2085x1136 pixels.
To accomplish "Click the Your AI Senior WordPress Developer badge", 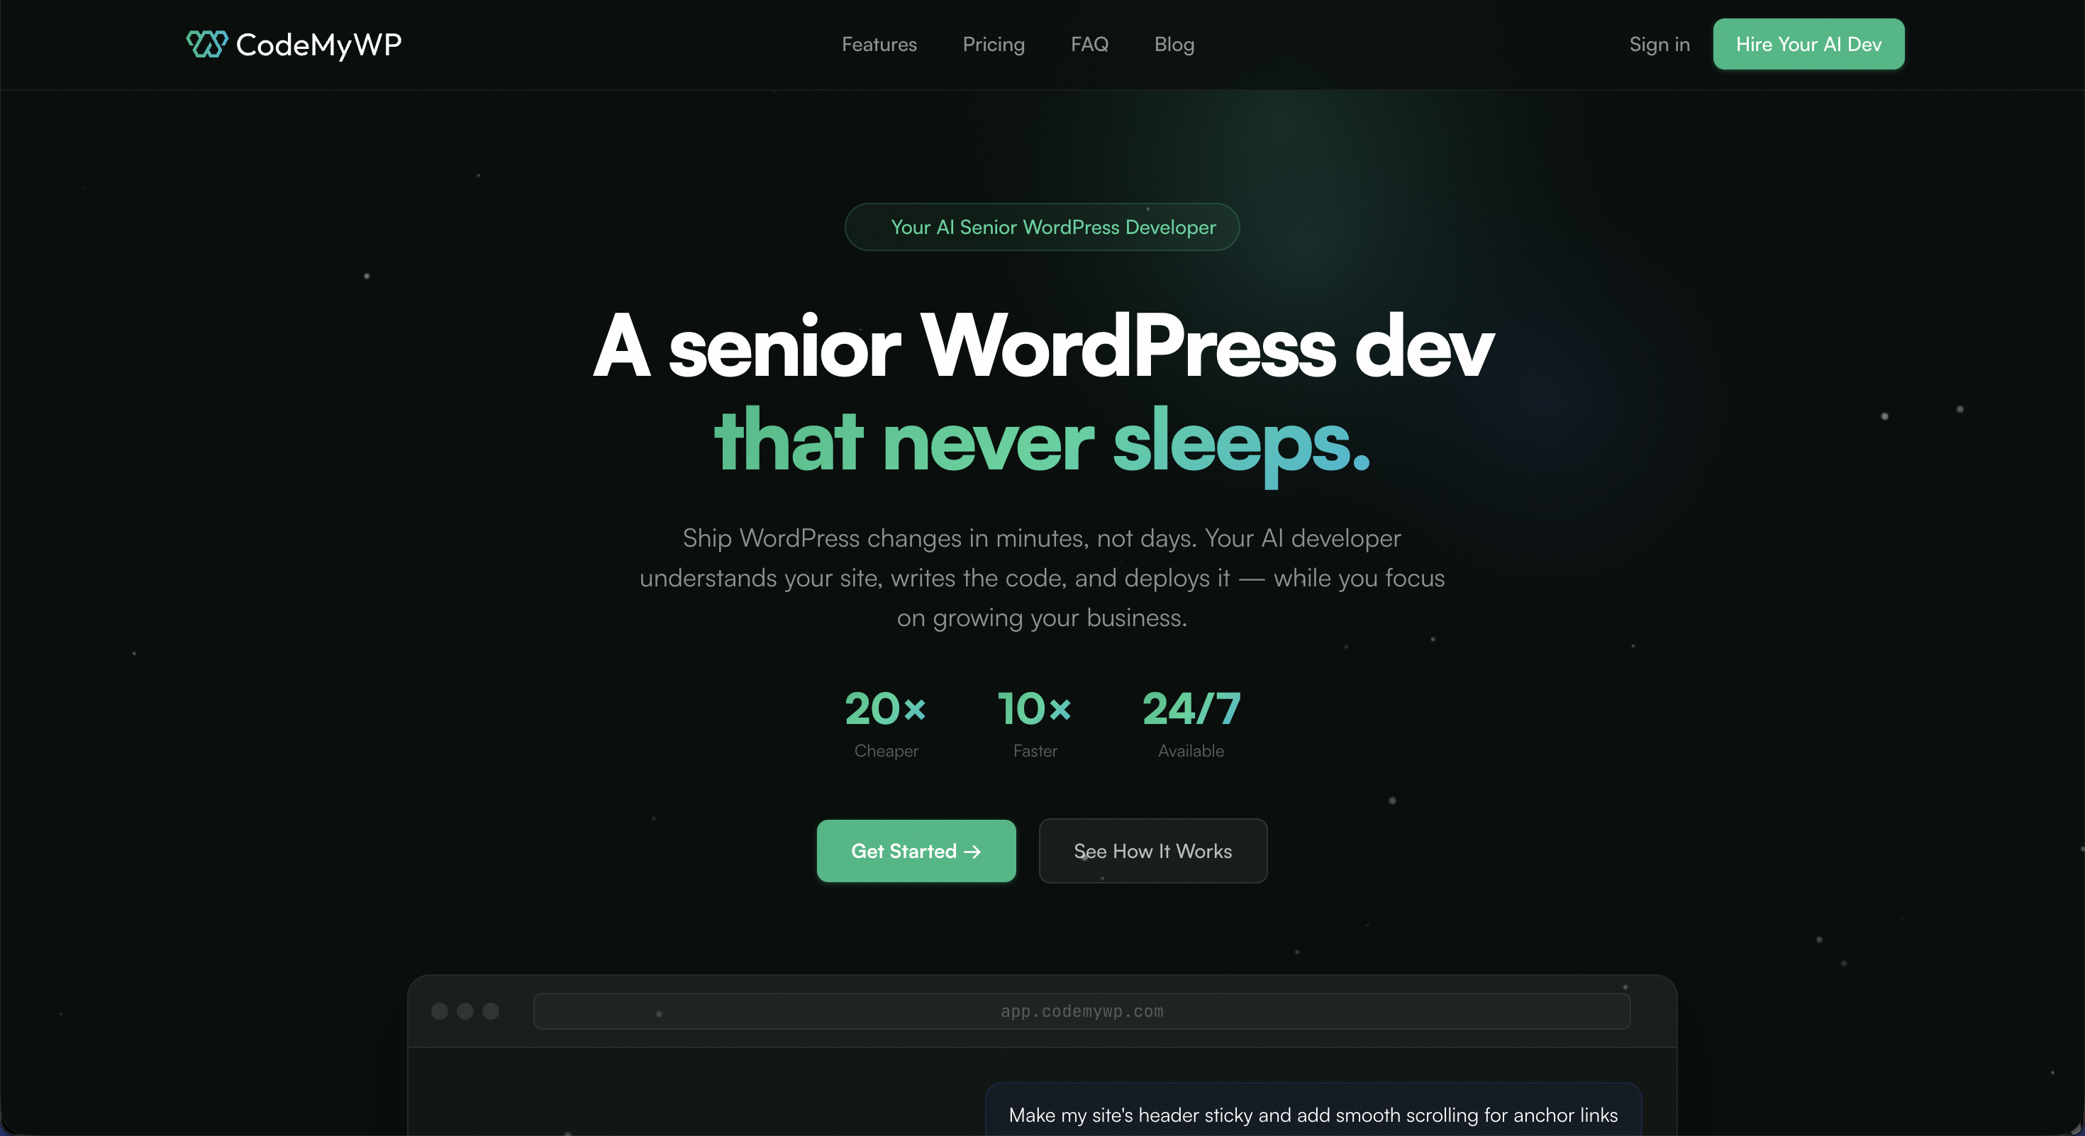I will pos(1042,226).
